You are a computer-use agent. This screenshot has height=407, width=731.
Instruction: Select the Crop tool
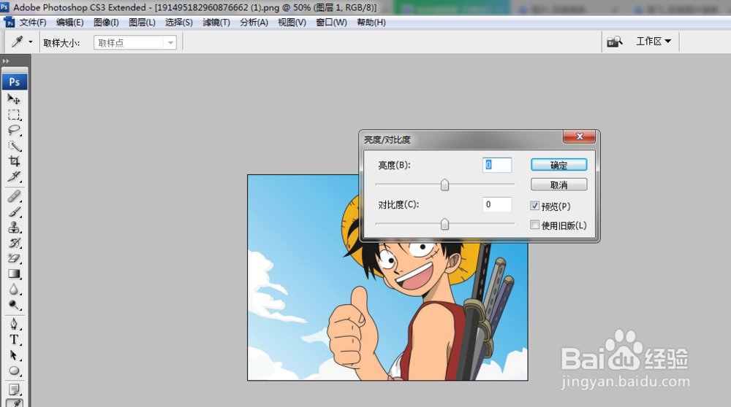click(14, 161)
